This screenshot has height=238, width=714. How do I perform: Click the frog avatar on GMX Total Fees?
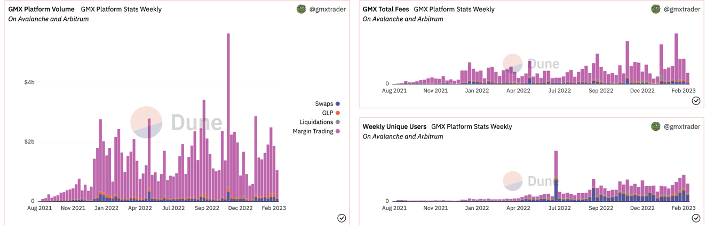pos(656,9)
